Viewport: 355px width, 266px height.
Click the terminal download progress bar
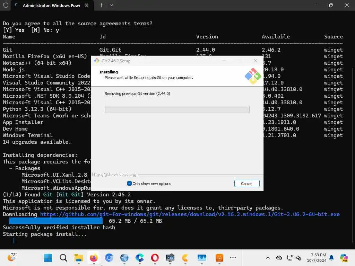pyautogui.click(x=56, y=221)
